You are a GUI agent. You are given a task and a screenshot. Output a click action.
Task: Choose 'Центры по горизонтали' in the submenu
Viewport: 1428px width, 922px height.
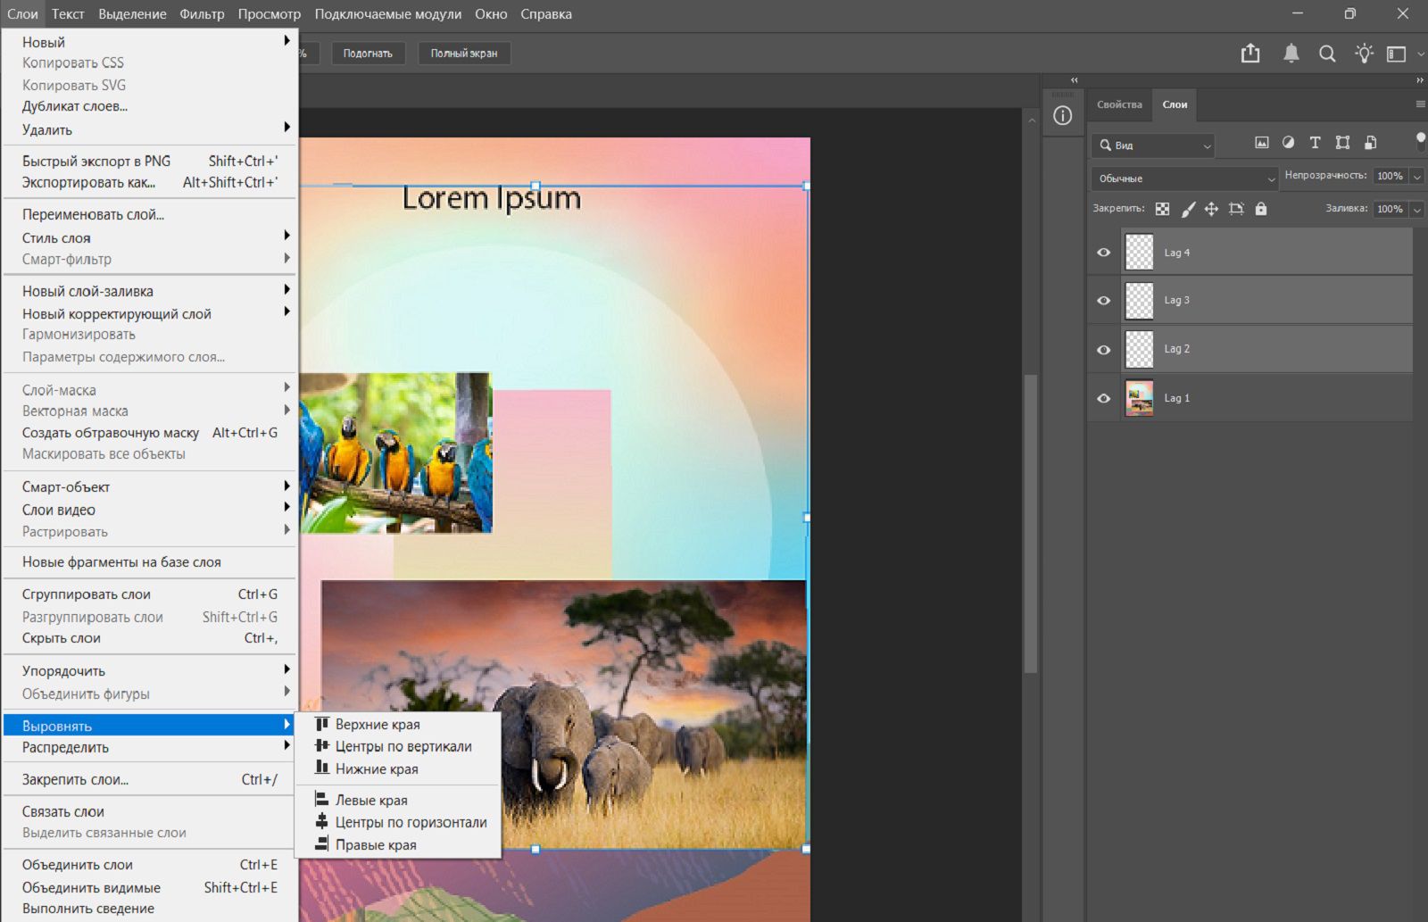[x=411, y=822]
